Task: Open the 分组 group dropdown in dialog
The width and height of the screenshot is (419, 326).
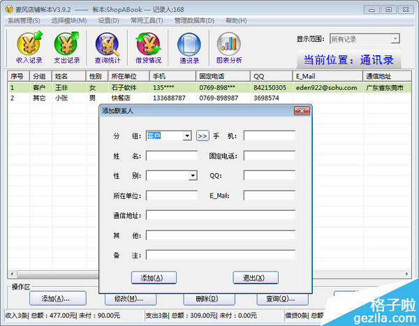Action: click(x=186, y=135)
